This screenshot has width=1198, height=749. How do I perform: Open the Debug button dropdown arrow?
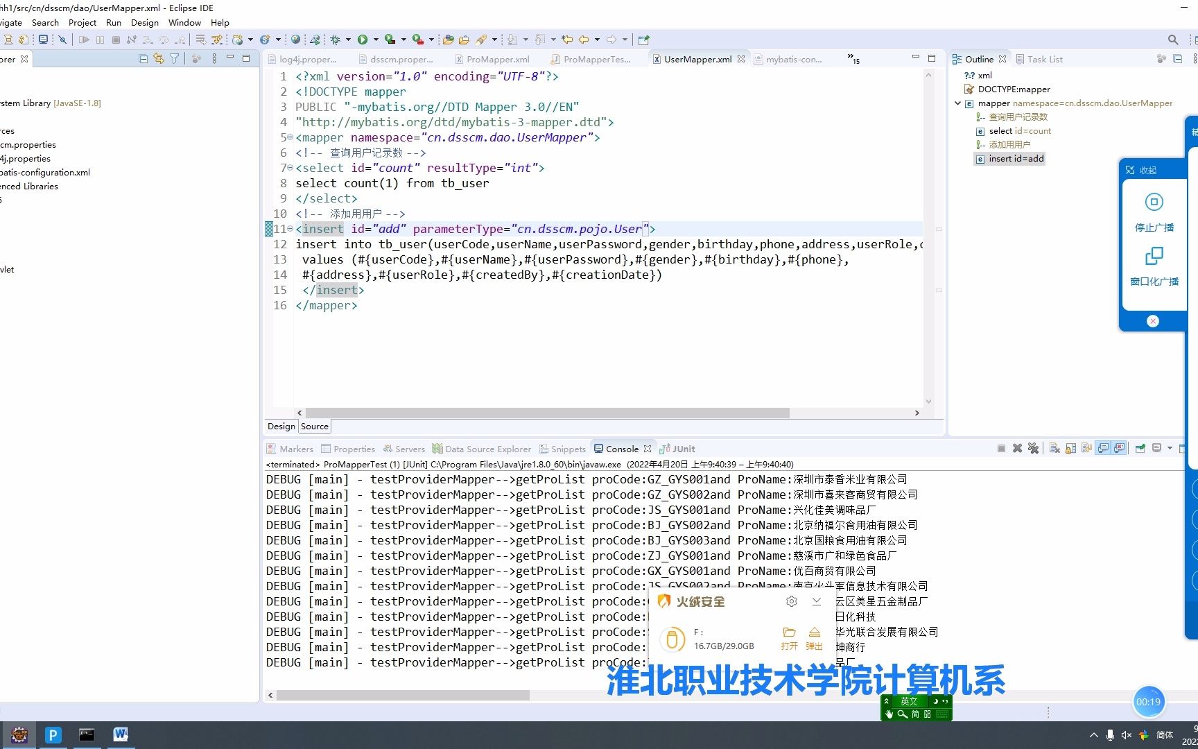point(348,40)
